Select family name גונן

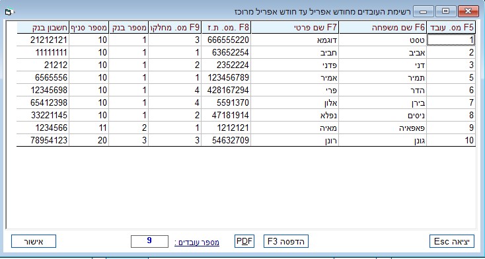point(383,140)
